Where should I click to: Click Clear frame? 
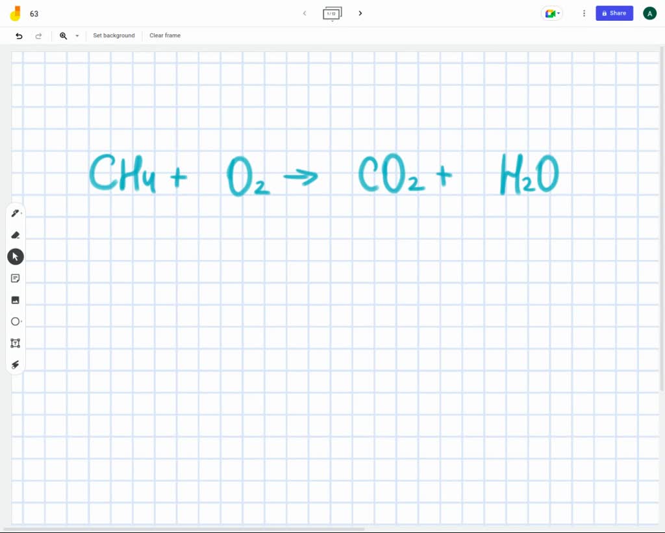click(164, 36)
